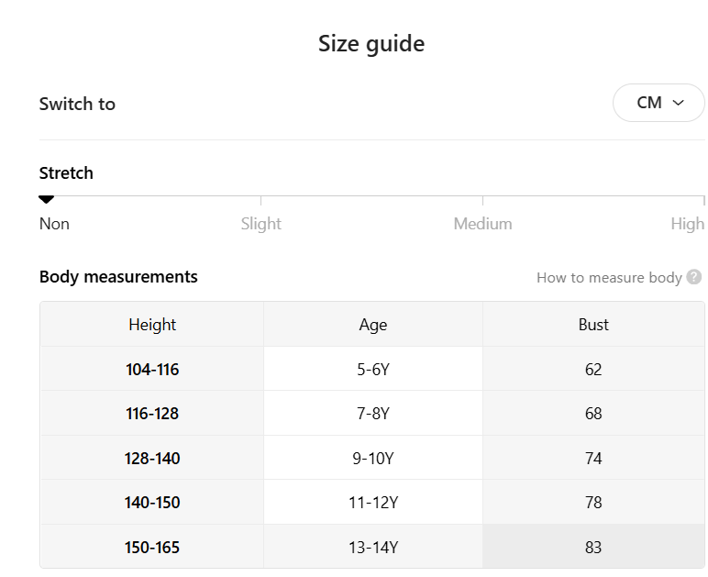This screenshot has width=708, height=577.
Task: Select the High stretch level
Action: [x=687, y=224]
